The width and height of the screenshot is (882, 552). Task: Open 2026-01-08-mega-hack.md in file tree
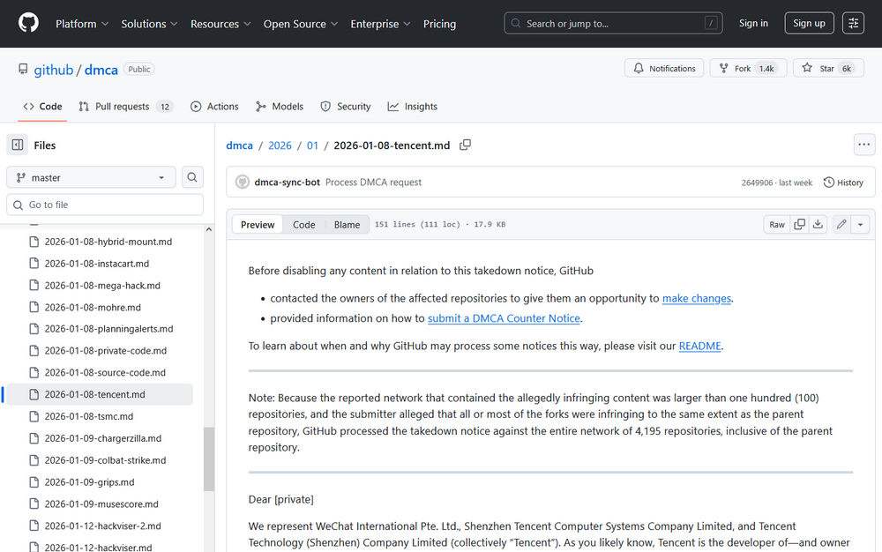102,286
